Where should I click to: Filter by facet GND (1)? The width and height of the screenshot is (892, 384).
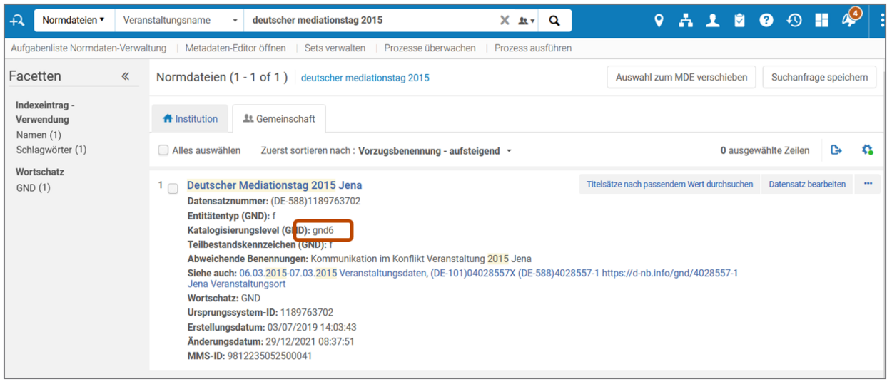pos(34,188)
